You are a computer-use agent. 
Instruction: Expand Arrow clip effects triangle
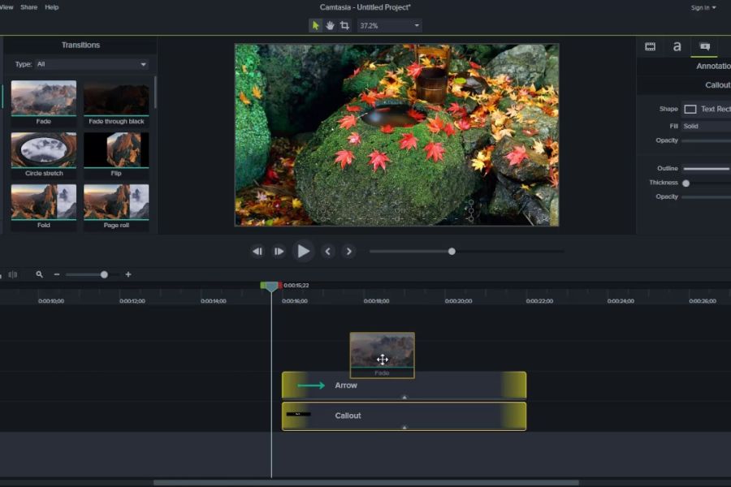click(404, 398)
